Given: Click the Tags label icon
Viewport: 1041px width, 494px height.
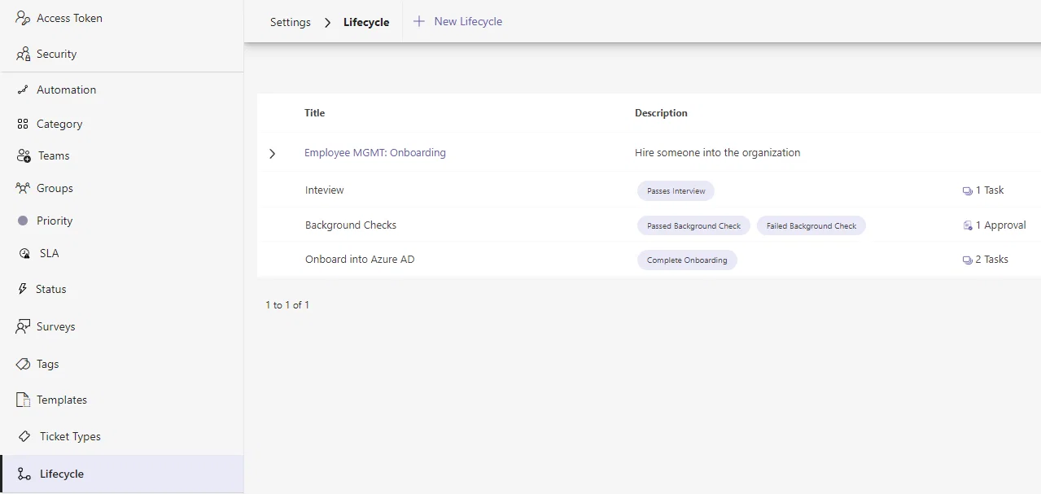Looking at the screenshot, I should pos(23,364).
